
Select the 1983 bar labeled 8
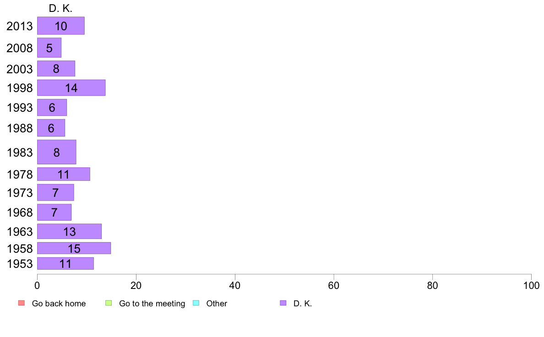tap(56, 152)
